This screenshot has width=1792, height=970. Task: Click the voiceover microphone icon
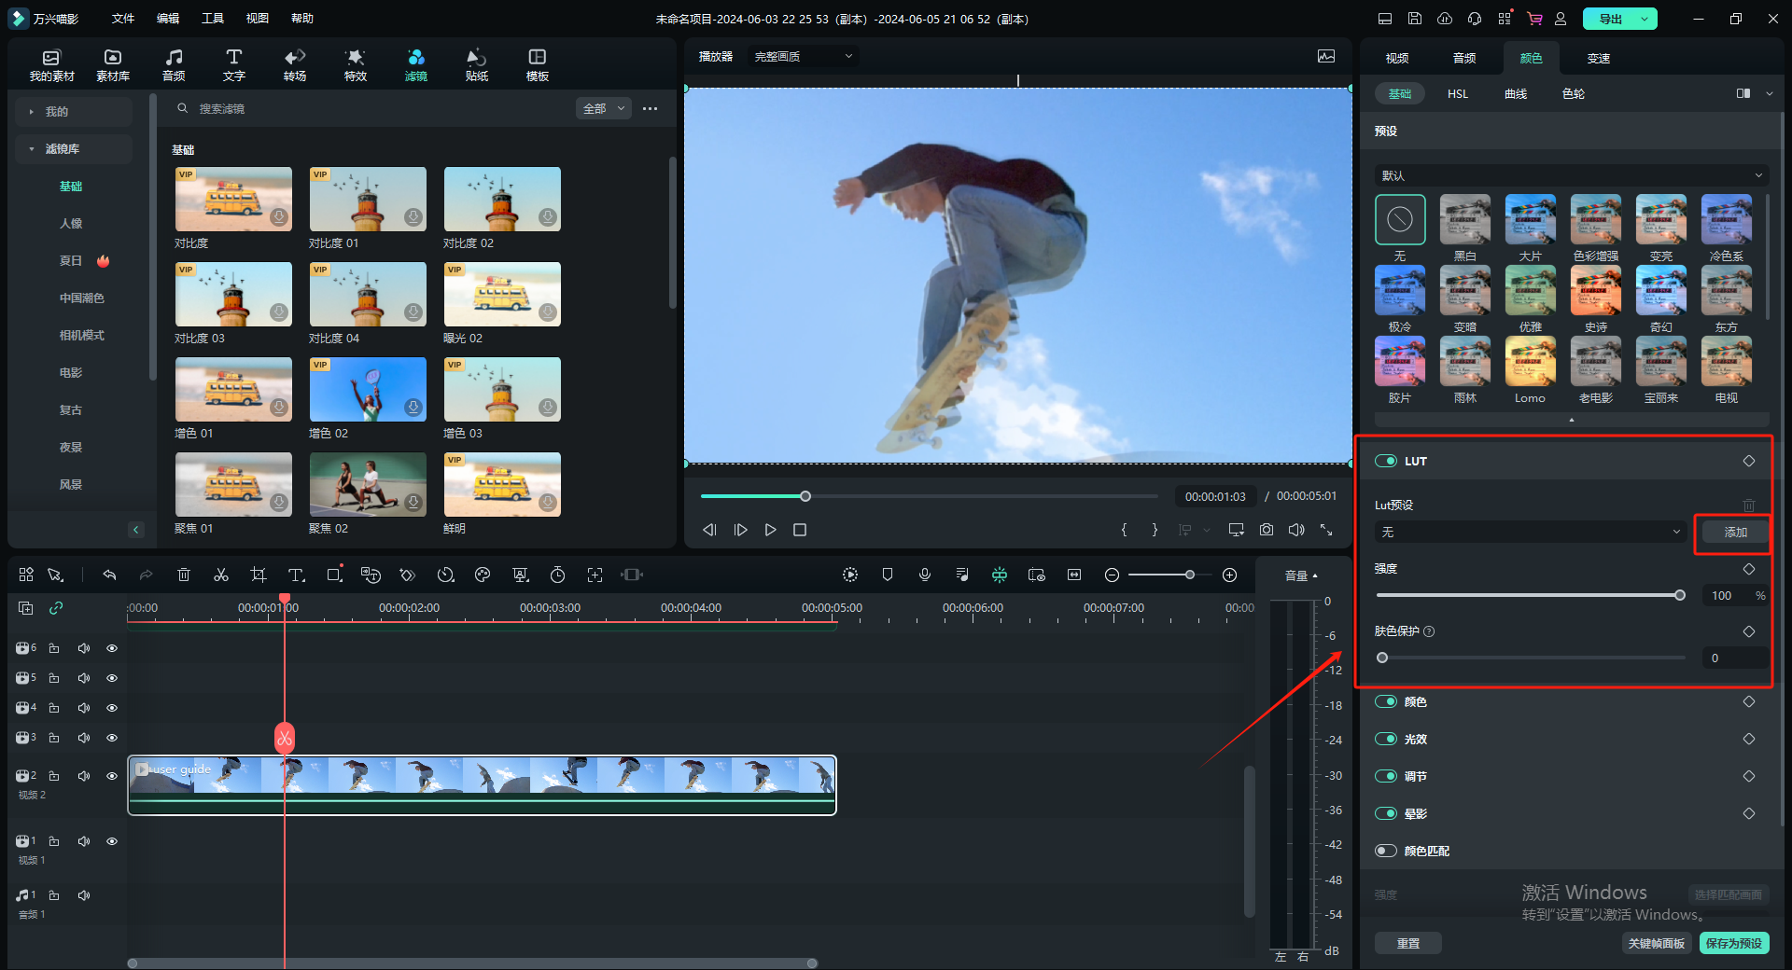(x=925, y=575)
